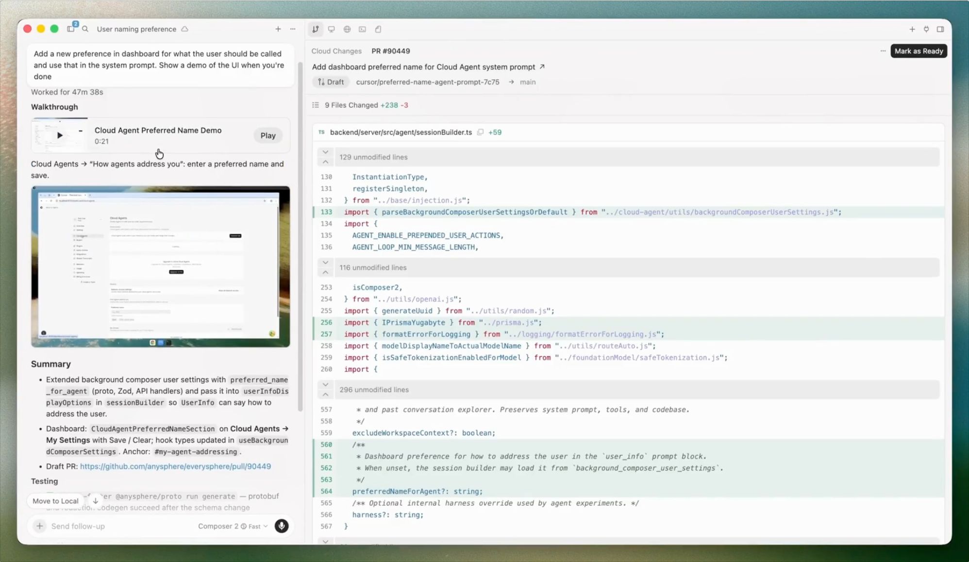The image size is (969, 562).
Task: Click the search magnifier icon
Action: tap(85, 29)
